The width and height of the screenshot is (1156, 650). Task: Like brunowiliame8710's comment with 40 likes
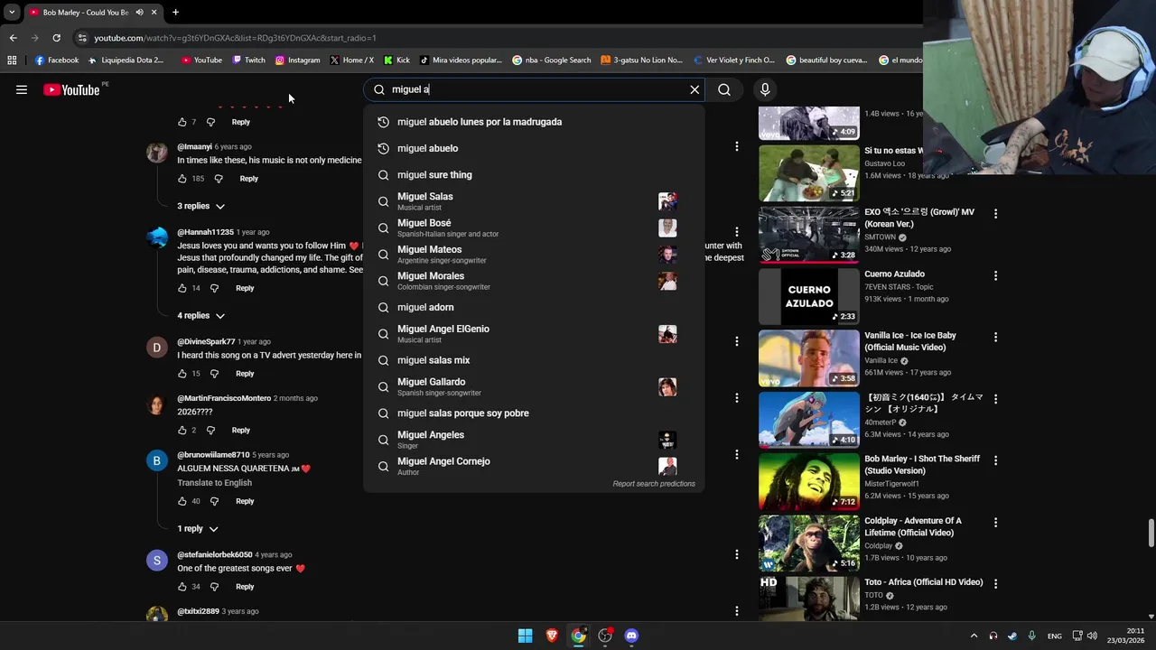pyautogui.click(x=182, y=501)
